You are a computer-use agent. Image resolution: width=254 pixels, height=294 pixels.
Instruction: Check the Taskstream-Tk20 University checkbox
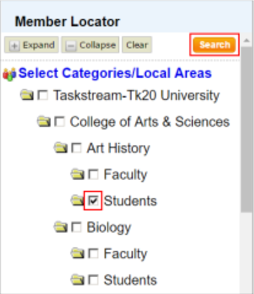(43, 95)
